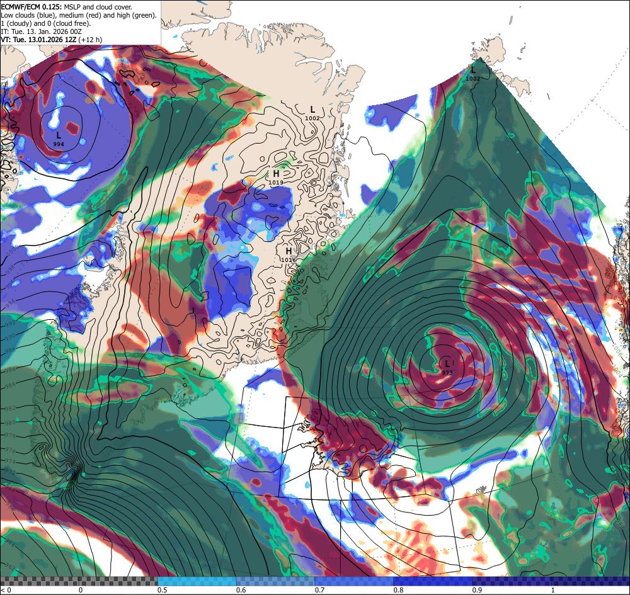Image resolution: width=630 pixels, height=595 pixels.
Task: Click the 'VT: Tue. 13.01.2026 12Z' valid time line
Action: (52, 40)
